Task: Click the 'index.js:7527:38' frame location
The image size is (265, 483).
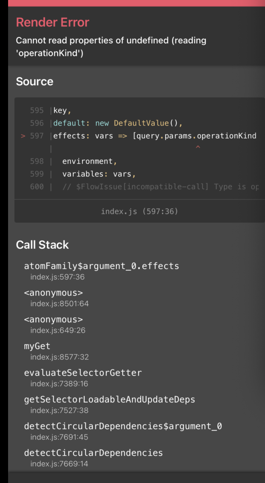Action: click(60, 411)
